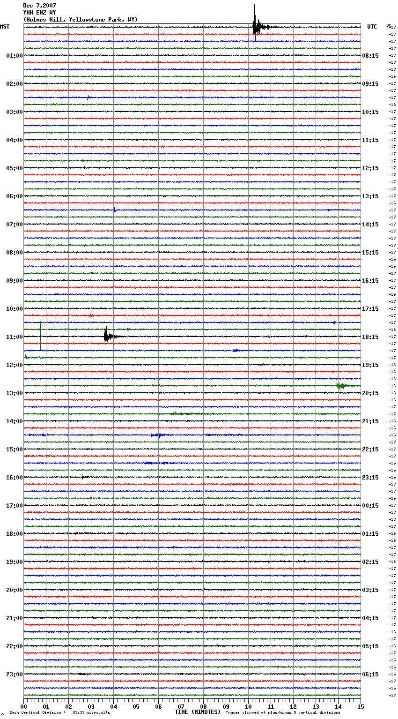Click the '19:15' UTC time label

tap(370, 365)
